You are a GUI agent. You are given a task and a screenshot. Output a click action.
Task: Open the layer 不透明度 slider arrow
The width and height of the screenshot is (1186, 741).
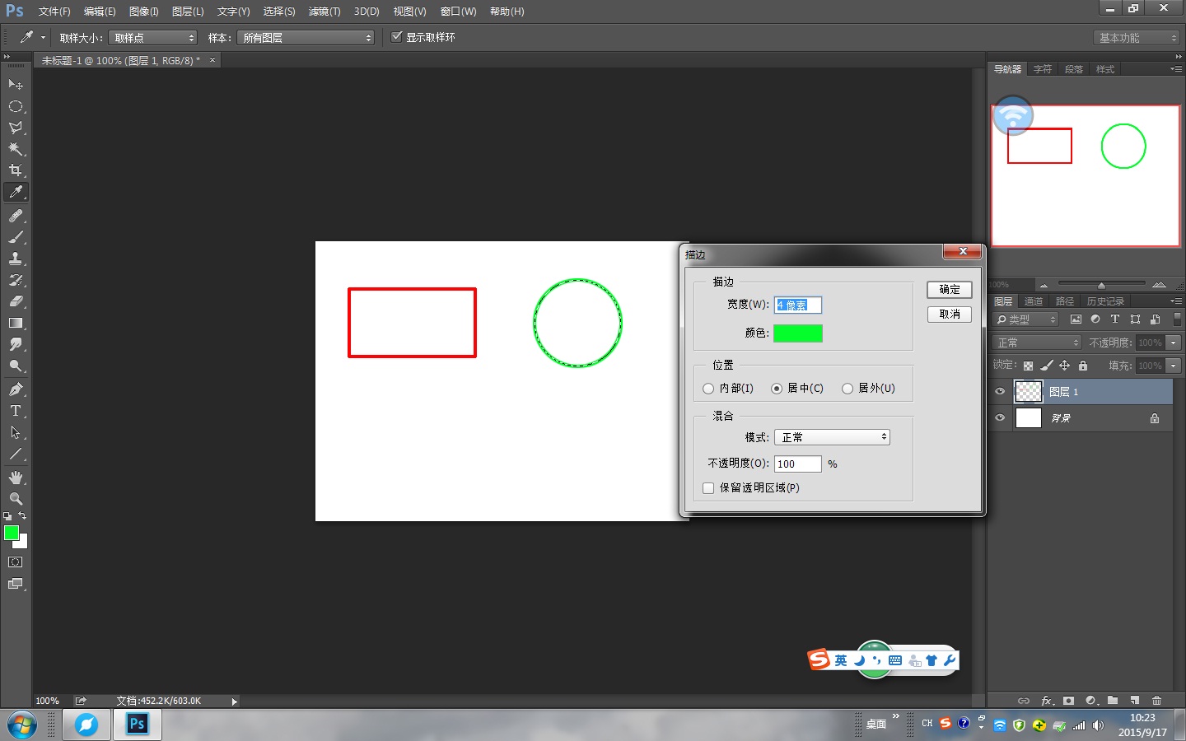(1174, 343)
